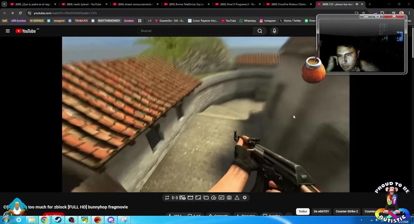The image size is (414, 224).
Task: Enable cinema mode clapperboard icon
Action: [190, 198]
